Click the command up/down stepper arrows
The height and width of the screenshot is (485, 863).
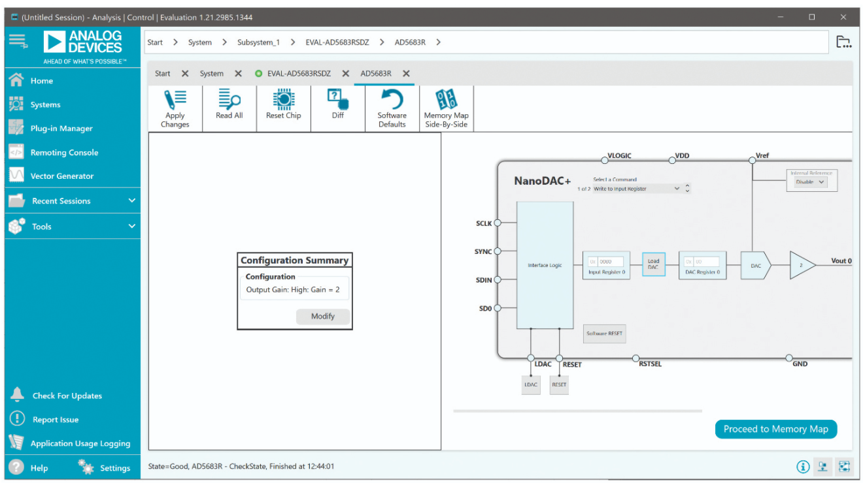tap(687, 189)
